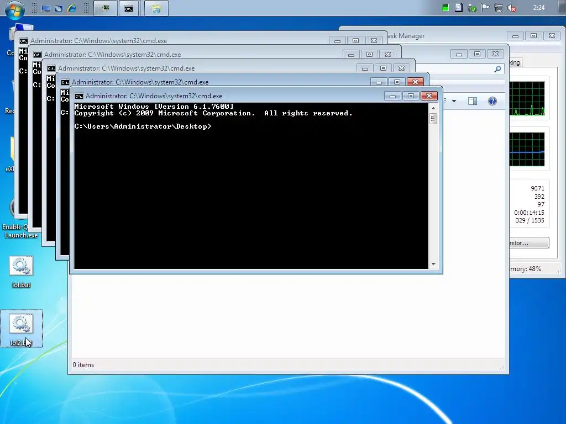Image resolution: width=566 pixels, height=424 pixels.
Task: Click scroll-up arrow in front cmd window
Action: [x=433, y=108]
